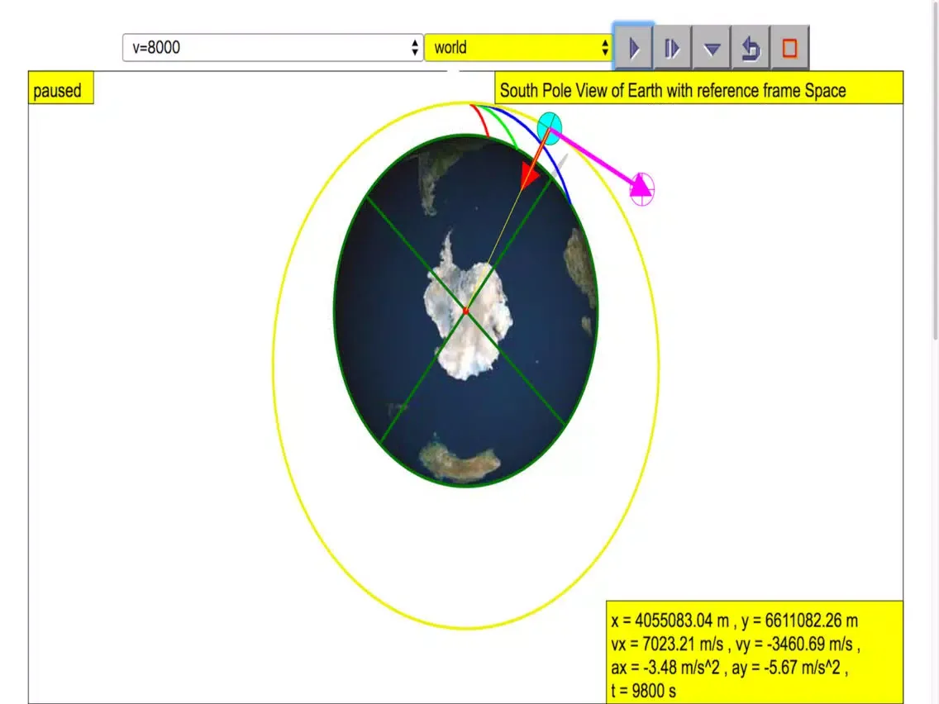This screenshot has height=704, width=939.
Task: Reset the simulation with the return-arrow button
Action: click(x=750, y=49)
